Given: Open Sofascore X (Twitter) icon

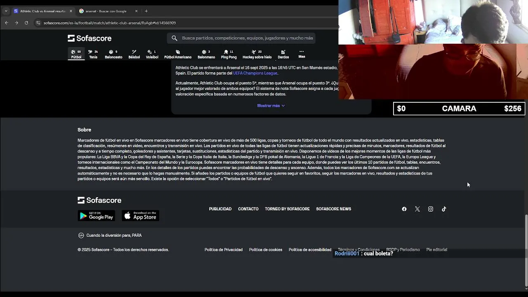Looking at the screenshot, I should 417,209.
